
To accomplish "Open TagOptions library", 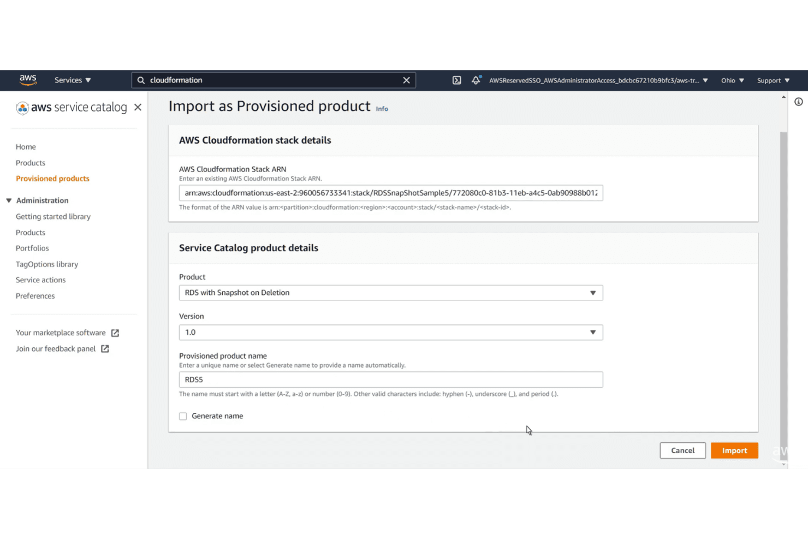I will pos(47,264).
